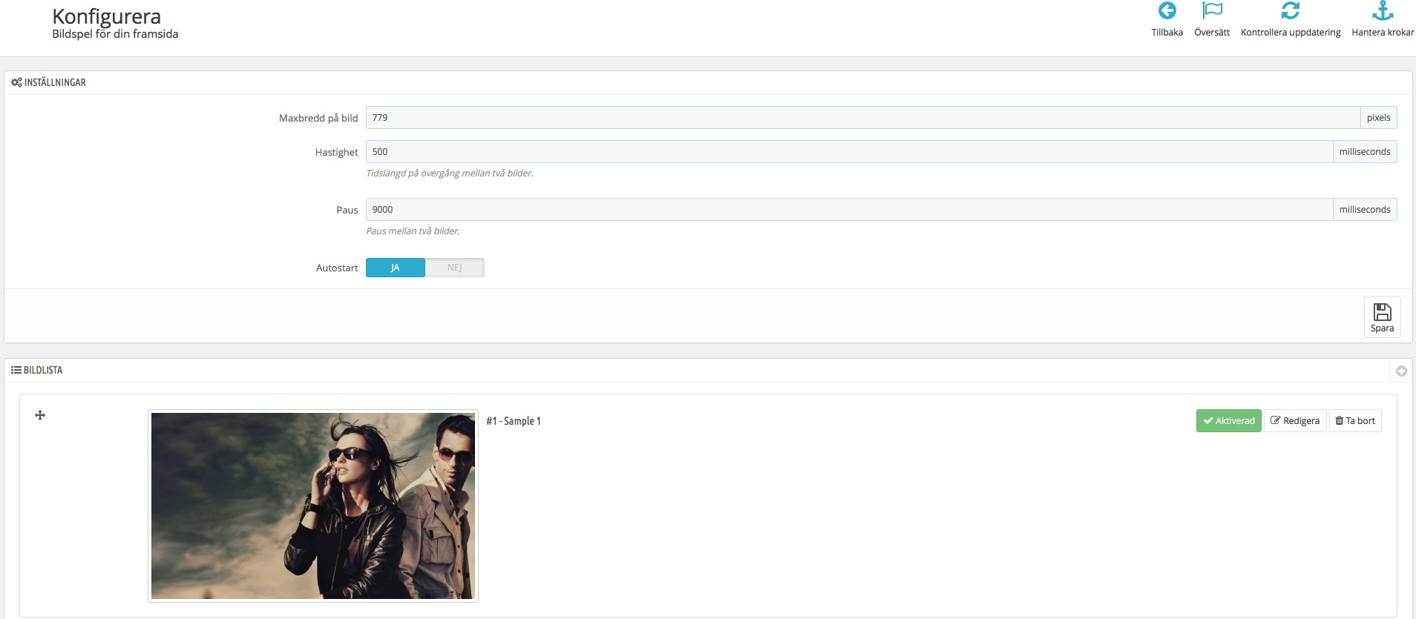Select the 'pixels' unit label
This screenshot has height=619, width=1416.
[x=1378, y=117]
